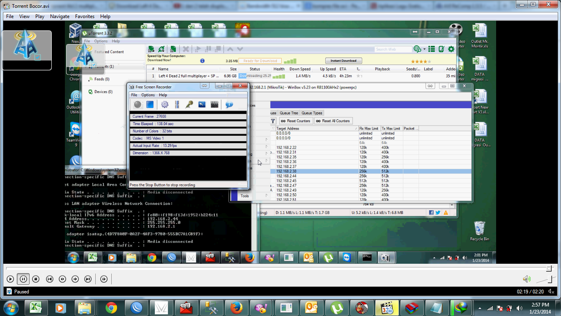Click the settings gear icon in Free Screen Recorder
The height and width of the screenshot is (316, 561).
tap(165, 104)
